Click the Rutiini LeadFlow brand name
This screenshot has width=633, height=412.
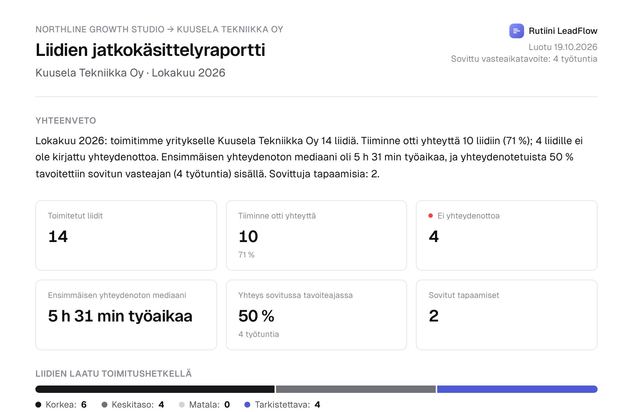(563, 31)
